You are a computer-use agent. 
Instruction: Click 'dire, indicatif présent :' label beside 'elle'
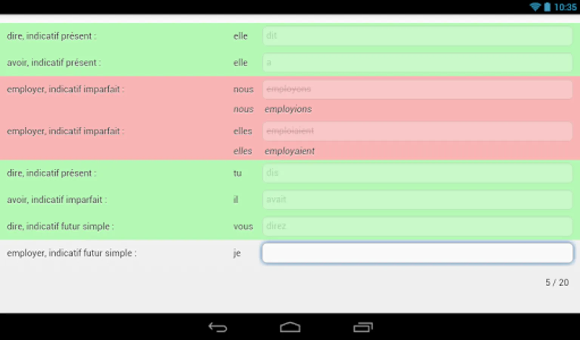pos(52,36)
